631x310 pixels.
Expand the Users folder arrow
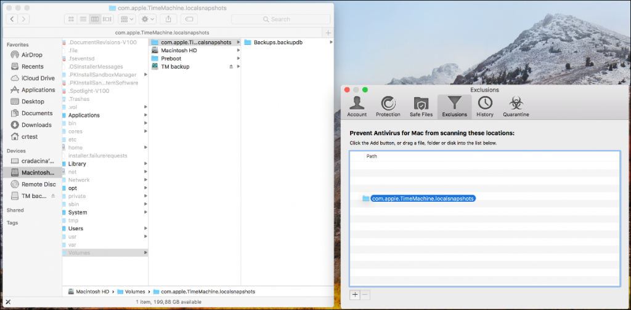coord(145,228)
